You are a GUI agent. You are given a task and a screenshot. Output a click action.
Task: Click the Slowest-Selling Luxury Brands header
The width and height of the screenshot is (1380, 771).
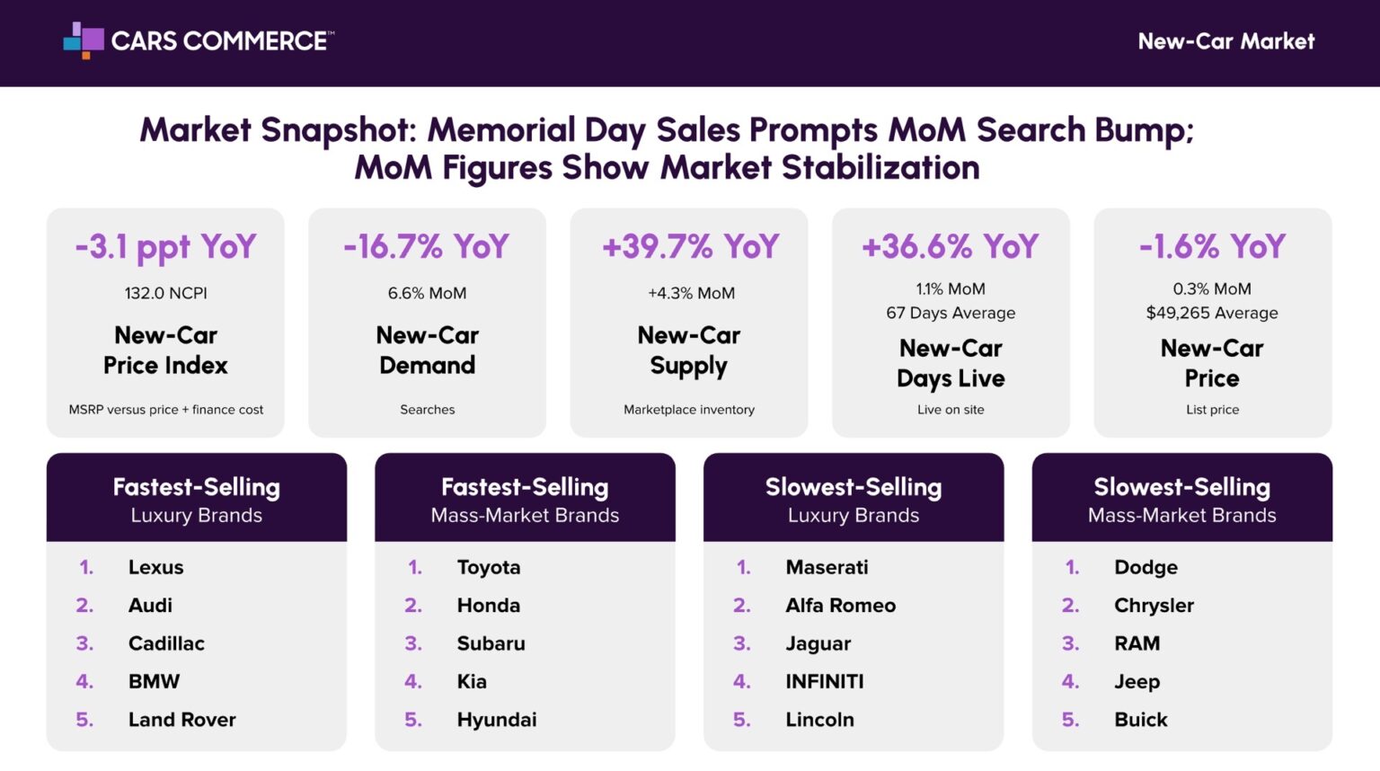[854, 499]
